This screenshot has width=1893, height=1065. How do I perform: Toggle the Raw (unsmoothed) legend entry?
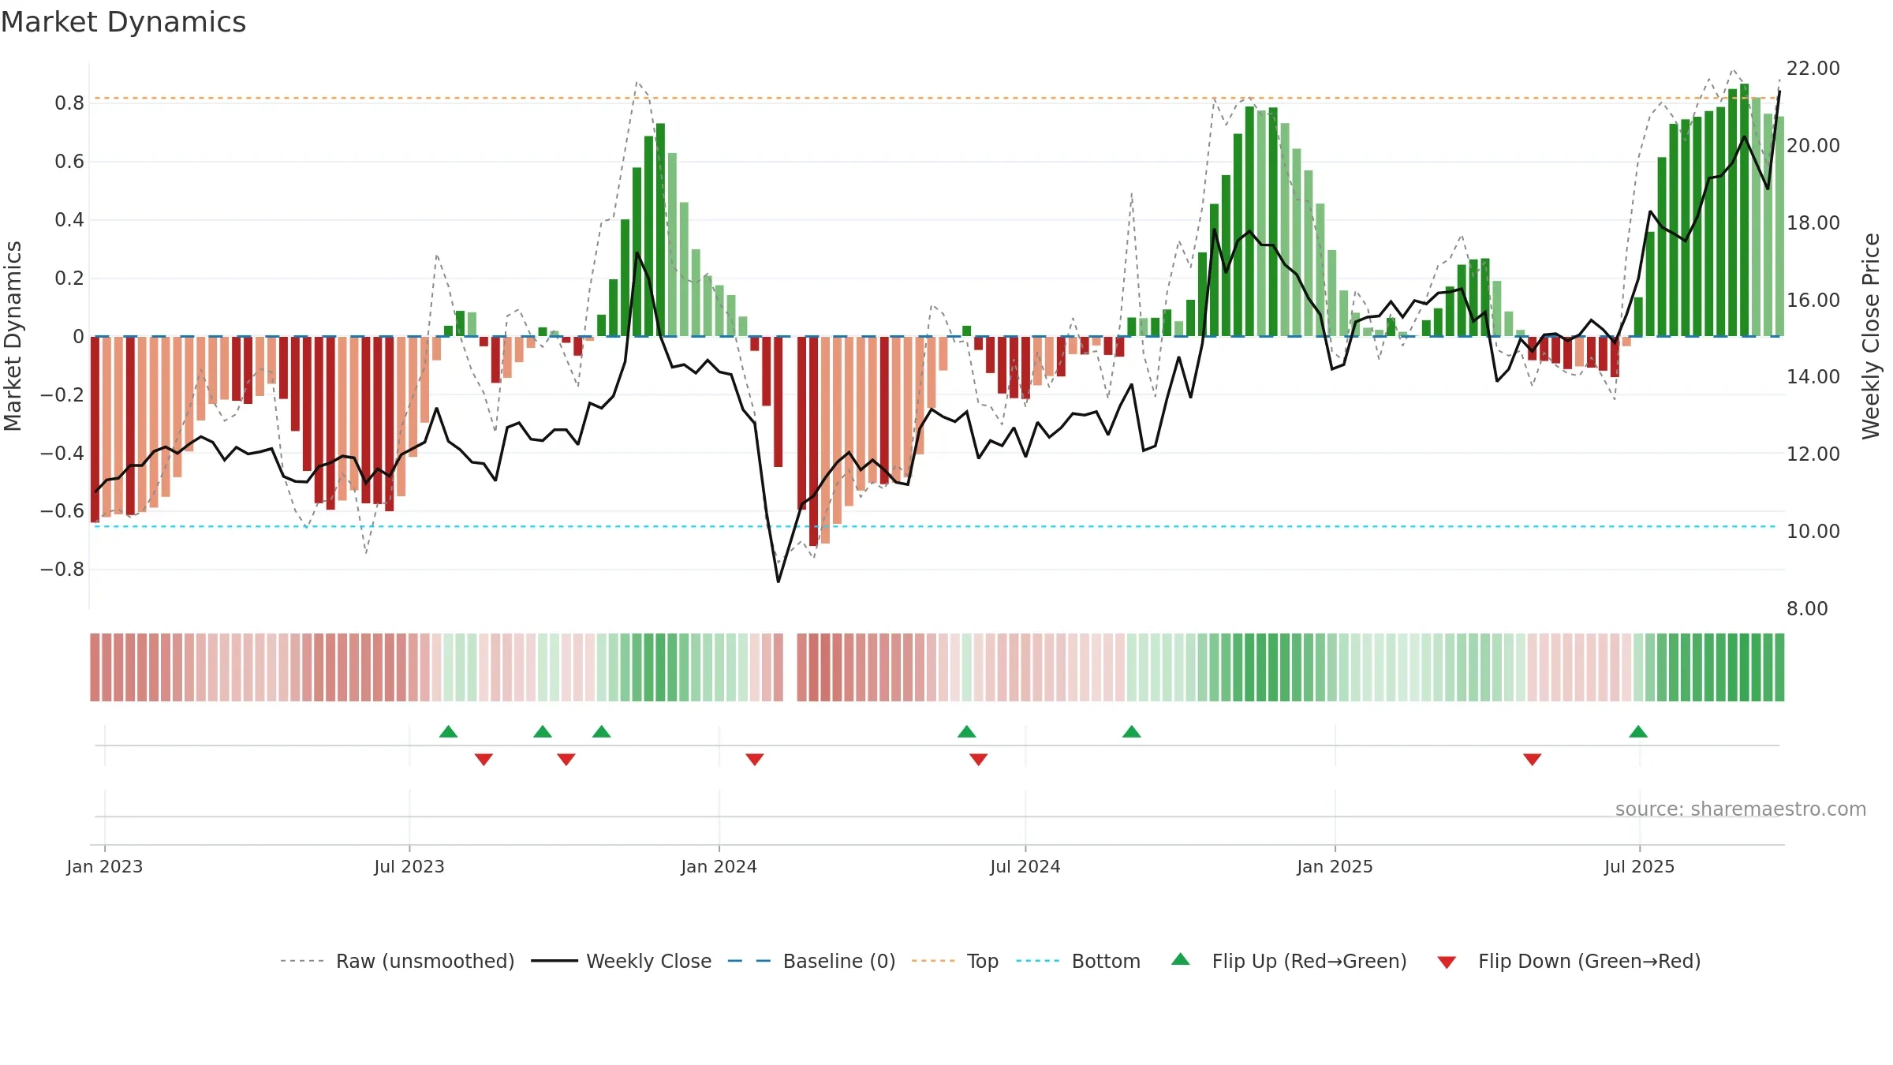397,961
